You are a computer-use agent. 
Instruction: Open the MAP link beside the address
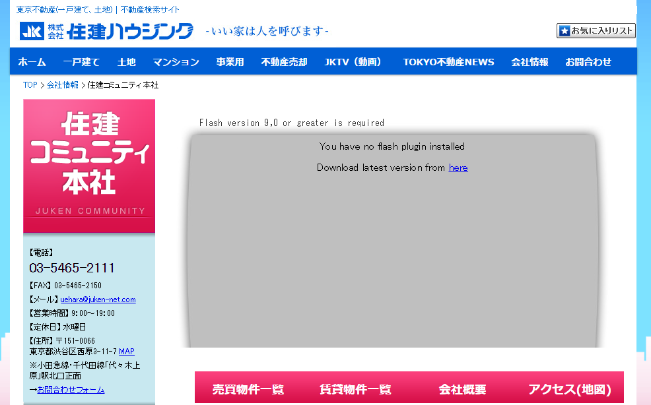point(127,352)
